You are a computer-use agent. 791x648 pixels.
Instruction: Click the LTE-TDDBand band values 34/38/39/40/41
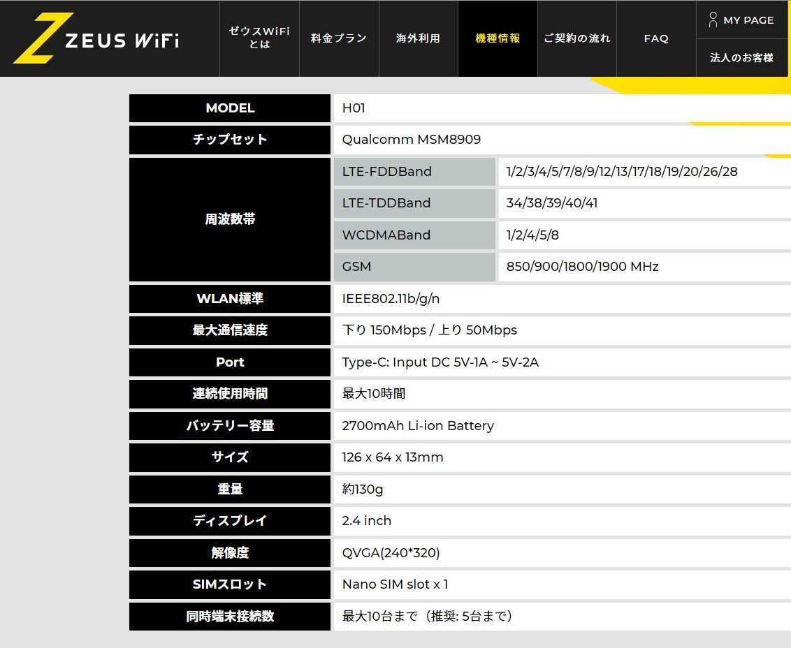(x=551, y=203)
